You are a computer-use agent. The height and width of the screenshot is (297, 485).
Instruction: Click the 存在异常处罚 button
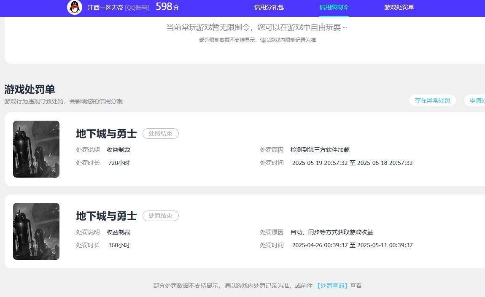point(433,100)
